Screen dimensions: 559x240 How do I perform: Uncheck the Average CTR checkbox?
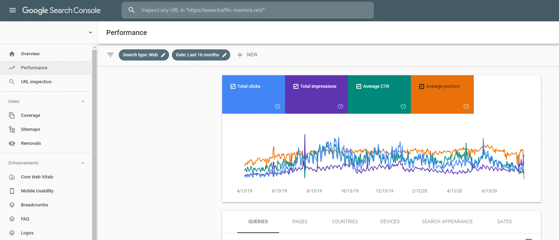[x=359, y=86]
